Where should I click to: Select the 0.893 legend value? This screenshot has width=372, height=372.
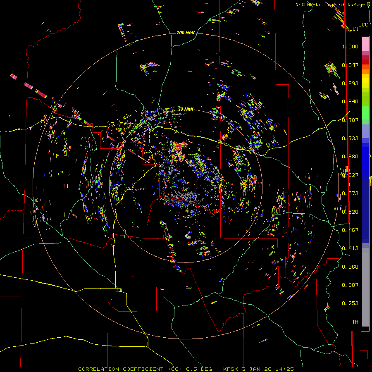(350, 83)
